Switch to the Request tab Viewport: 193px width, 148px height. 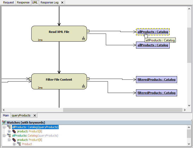click(x=8, y=2)
